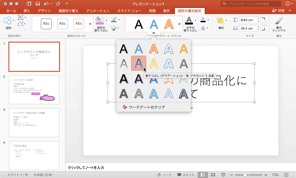Screen dimensions: 296x178
Task: Toggle the ノート notes pane
Action: point(164,175)
